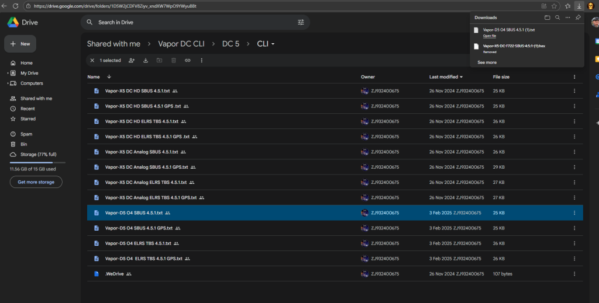This screenshot has width=599, height=303.
Task: Bookmark this page with star icon
Action: tap(554, 6)
